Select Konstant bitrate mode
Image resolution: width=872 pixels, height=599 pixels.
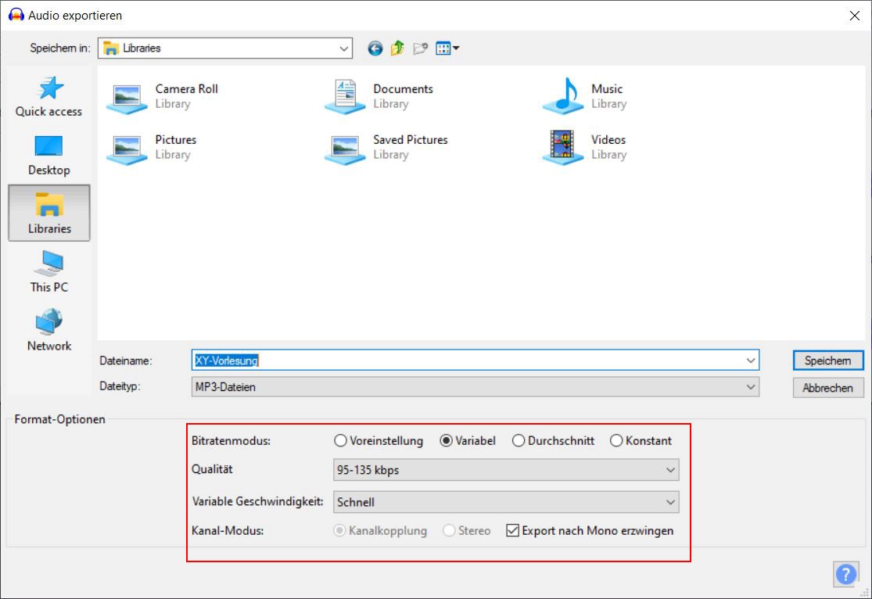(616, 441)
